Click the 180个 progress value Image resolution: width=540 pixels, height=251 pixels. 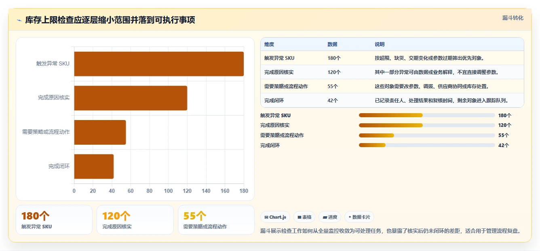[x=505, y=115]
